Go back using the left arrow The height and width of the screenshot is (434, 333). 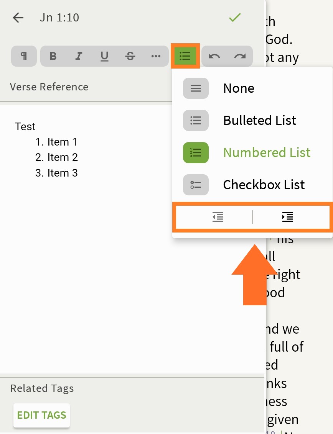coord(18,18)
